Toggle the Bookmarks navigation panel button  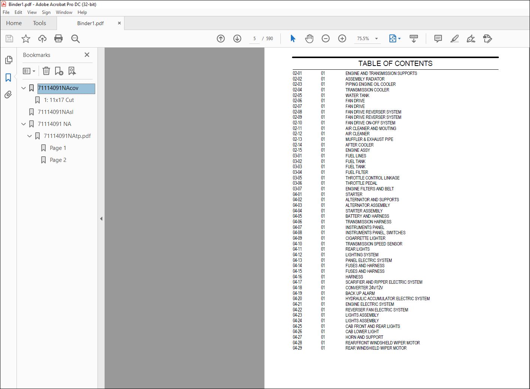click(8, 78)
